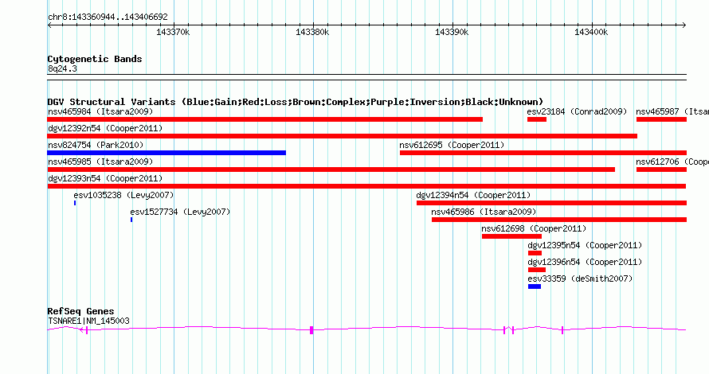Click the chr8:143360944..143406692 coordinates text
709x374 pixels.
tap(108, 18)
